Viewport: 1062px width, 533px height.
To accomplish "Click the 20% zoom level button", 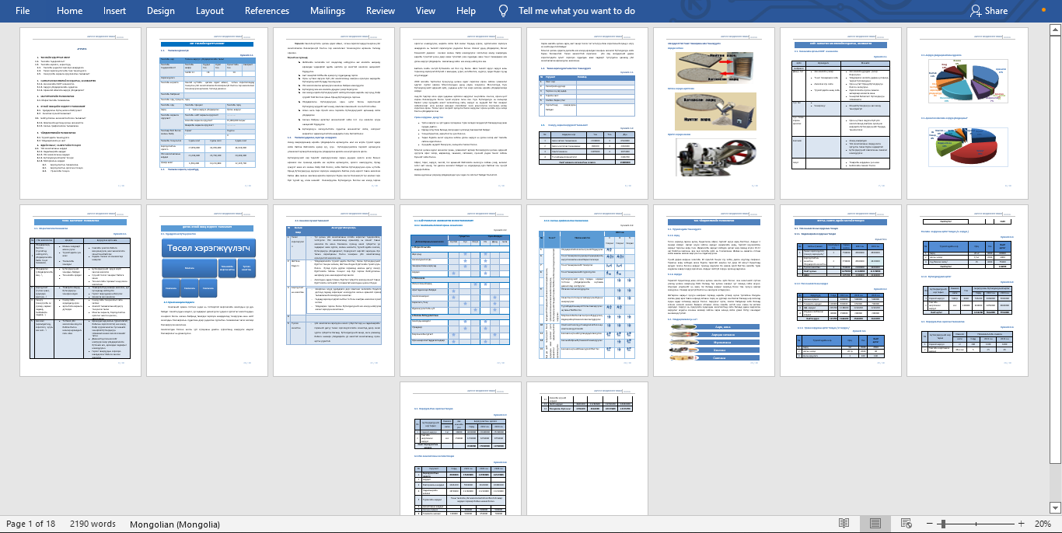I will (x=1042, y=524).
